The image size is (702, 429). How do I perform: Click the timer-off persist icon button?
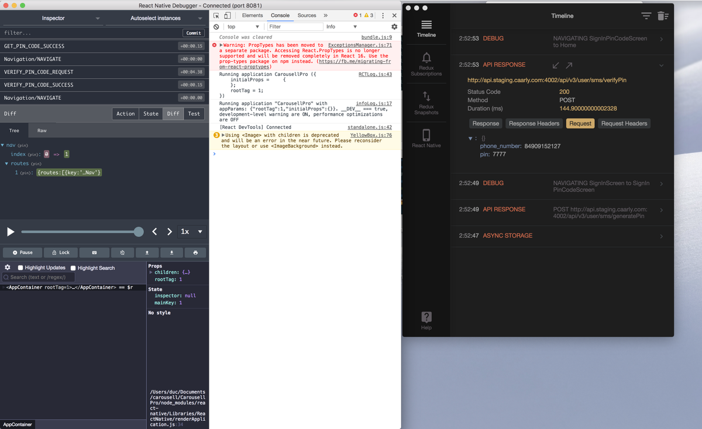point(122,253)
